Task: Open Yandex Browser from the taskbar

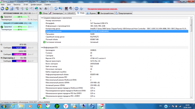Action: (66, 106)
